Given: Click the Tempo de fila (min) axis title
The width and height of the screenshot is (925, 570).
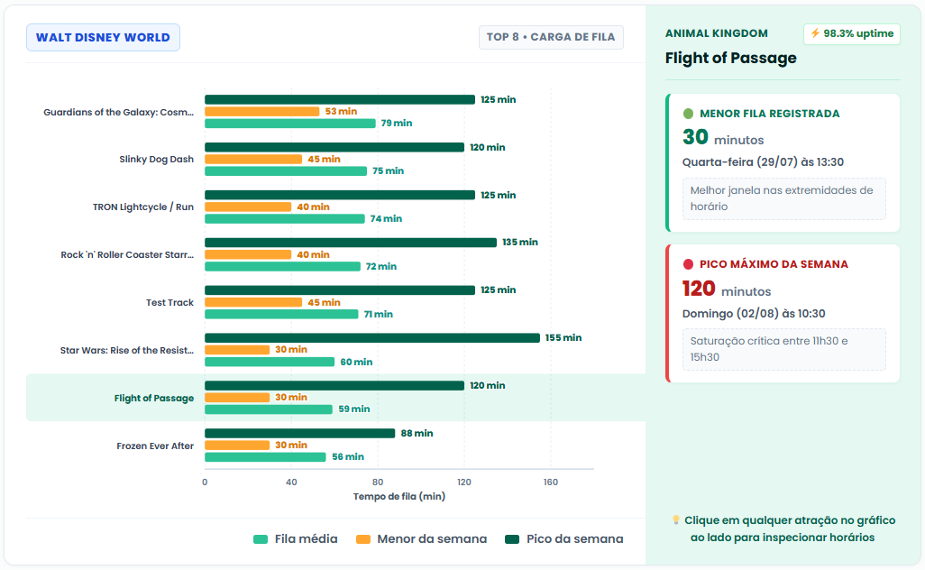Looking at the screenshot, I should pos(398,497).
